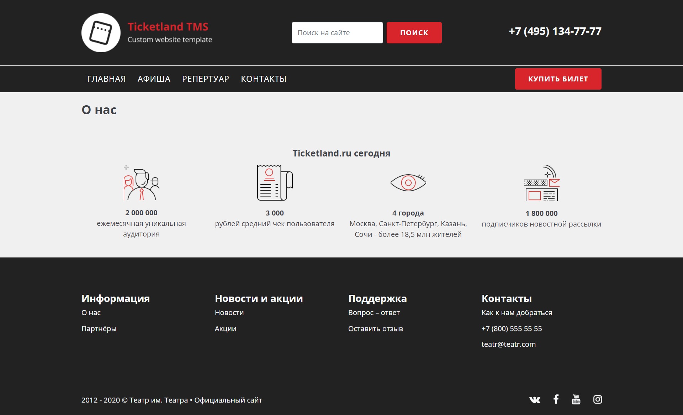This screenshot has width=683, height=415.
Task: Focus the Поиск на сайте search field
Action: coord(337,33)
